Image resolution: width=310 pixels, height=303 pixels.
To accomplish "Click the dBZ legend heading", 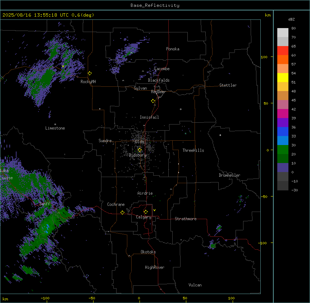I will point(291,19).
